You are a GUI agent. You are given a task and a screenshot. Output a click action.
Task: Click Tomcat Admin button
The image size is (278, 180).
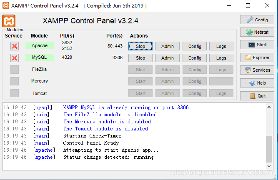tap(168, 93)
